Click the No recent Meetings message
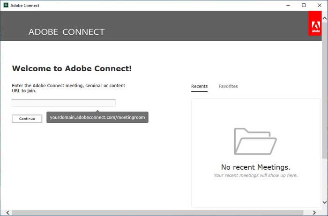Screen dimensions: 328x216 [x=256, y=167]
